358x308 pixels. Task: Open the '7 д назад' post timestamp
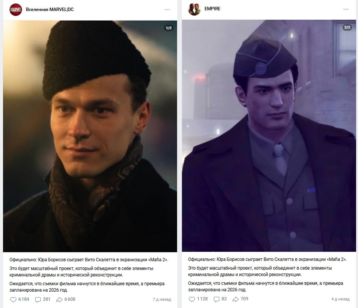pos(162,299)
